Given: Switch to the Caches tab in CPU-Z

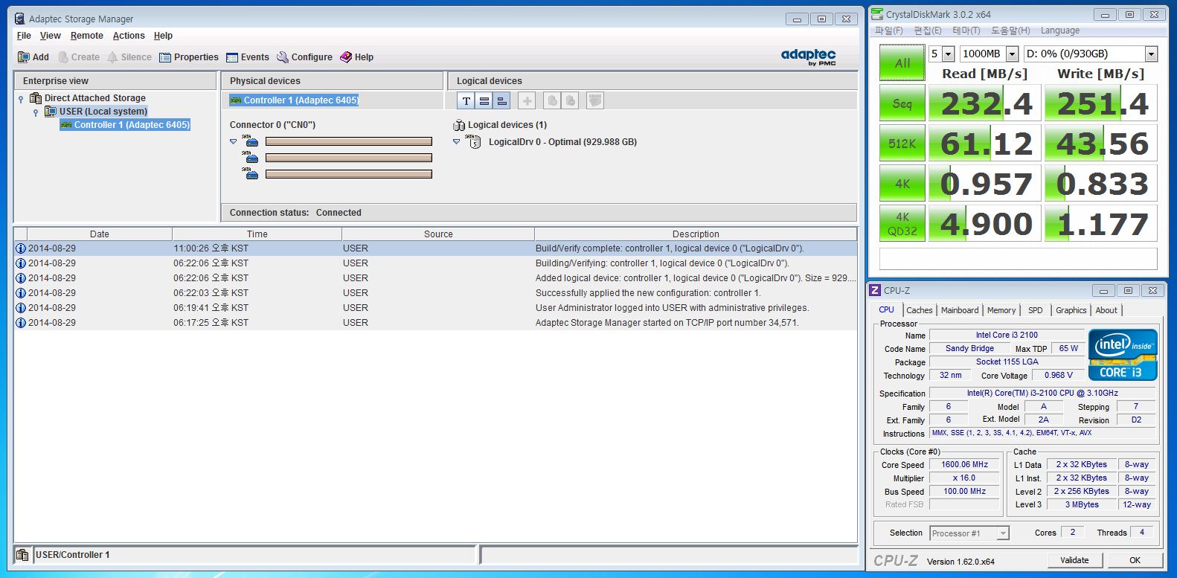Looking at the screenshot, I should coord(919,310).
